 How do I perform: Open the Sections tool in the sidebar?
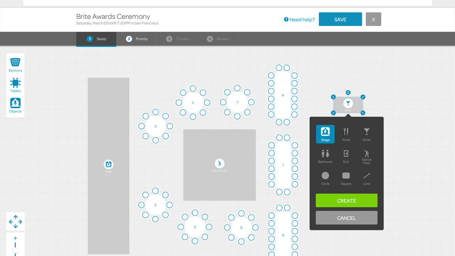pos(15,65)
